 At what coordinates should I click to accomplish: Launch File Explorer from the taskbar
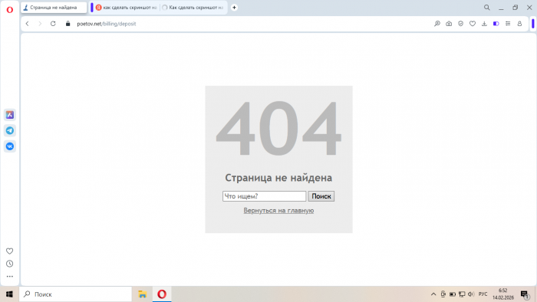click(x=142, y=294)
